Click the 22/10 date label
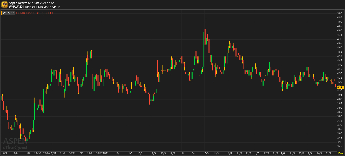 pos(47,154)
